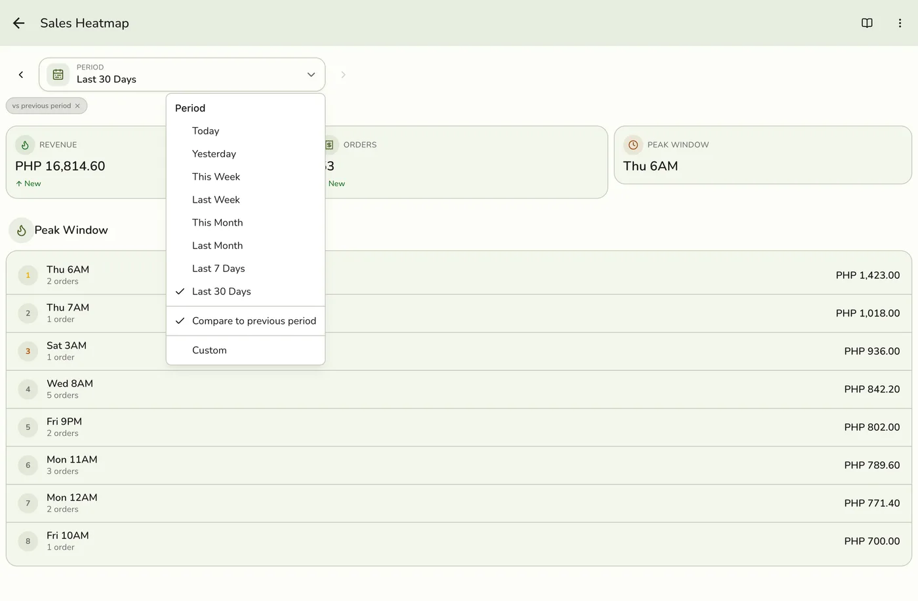918x601 pixels.
Task: Pick This Month in the period list
Action: [246, 223]
